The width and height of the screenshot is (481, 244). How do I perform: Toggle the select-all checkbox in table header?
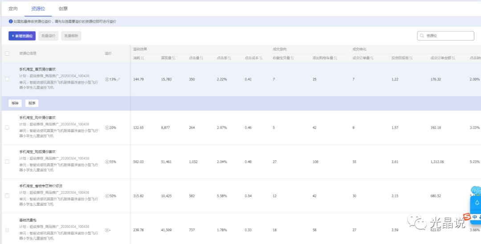click(x=7, y=53)
